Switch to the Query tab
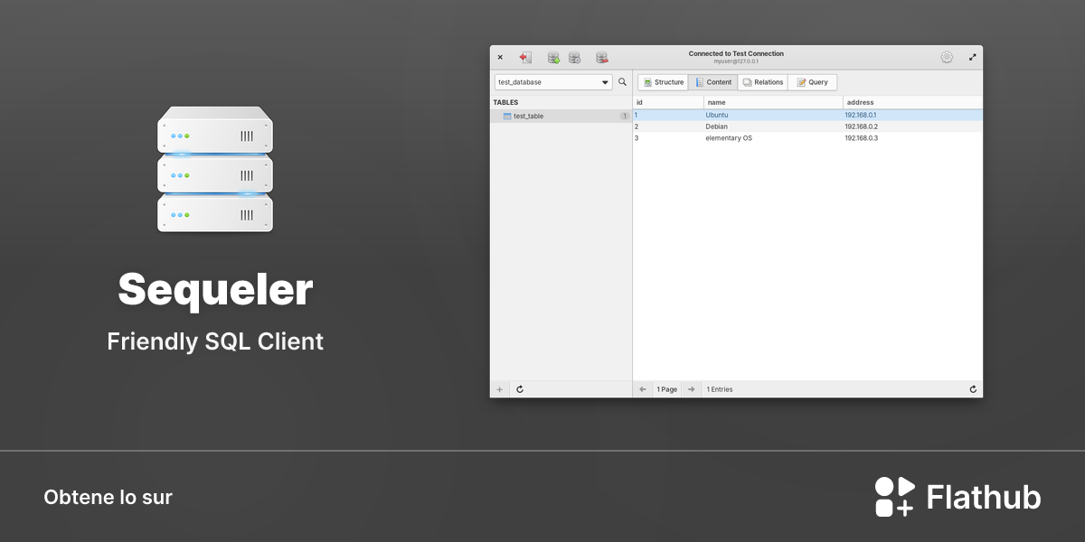The width and height of the screenshot is (1085, 542). [812, 82]
